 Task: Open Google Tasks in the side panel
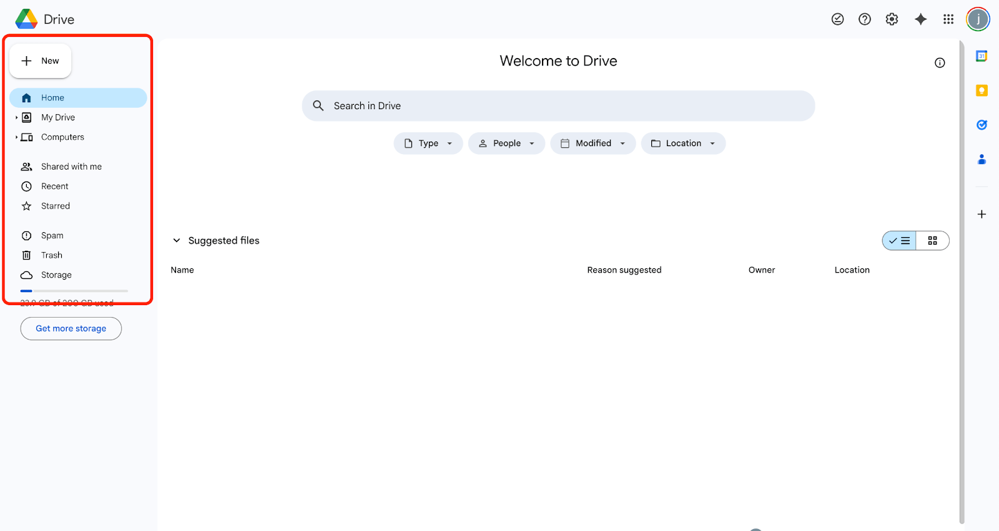coord(982,125)
